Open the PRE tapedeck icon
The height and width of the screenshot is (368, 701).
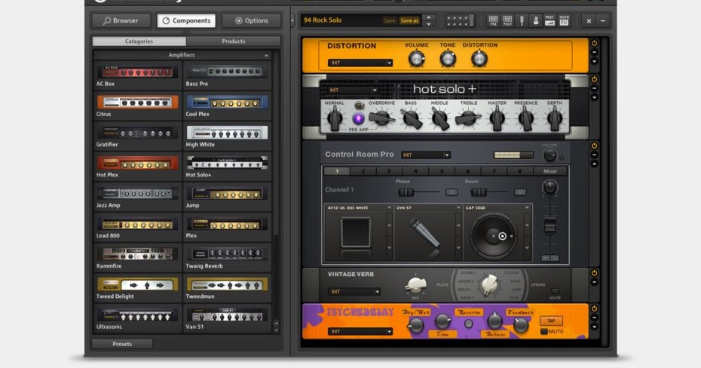[493, 20]
